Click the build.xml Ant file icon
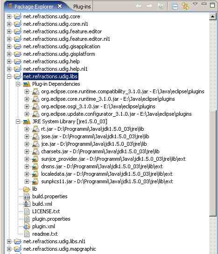Screen dimensions: 218x254 coord(27,204)
